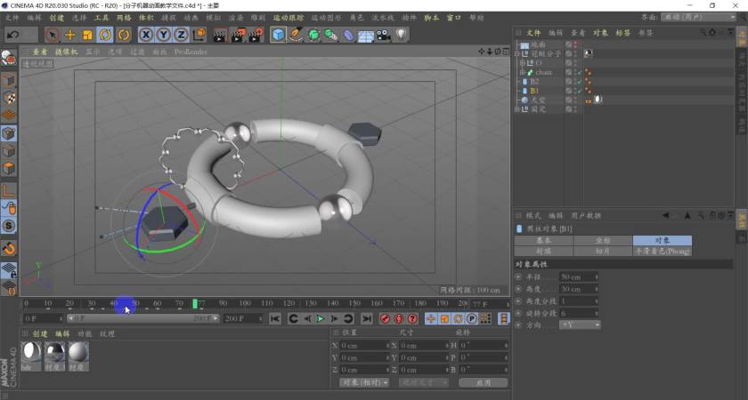Viewport: 748px width, 400px height.
Task: Click the Render to Picture Viewer clapperboard
Action: [239, 35]
